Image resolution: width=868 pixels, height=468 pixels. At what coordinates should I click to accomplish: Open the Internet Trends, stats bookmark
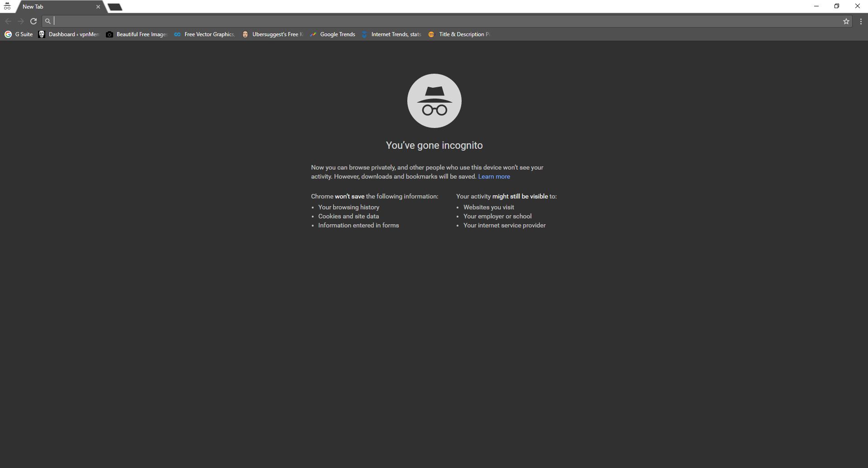(392, 34)
